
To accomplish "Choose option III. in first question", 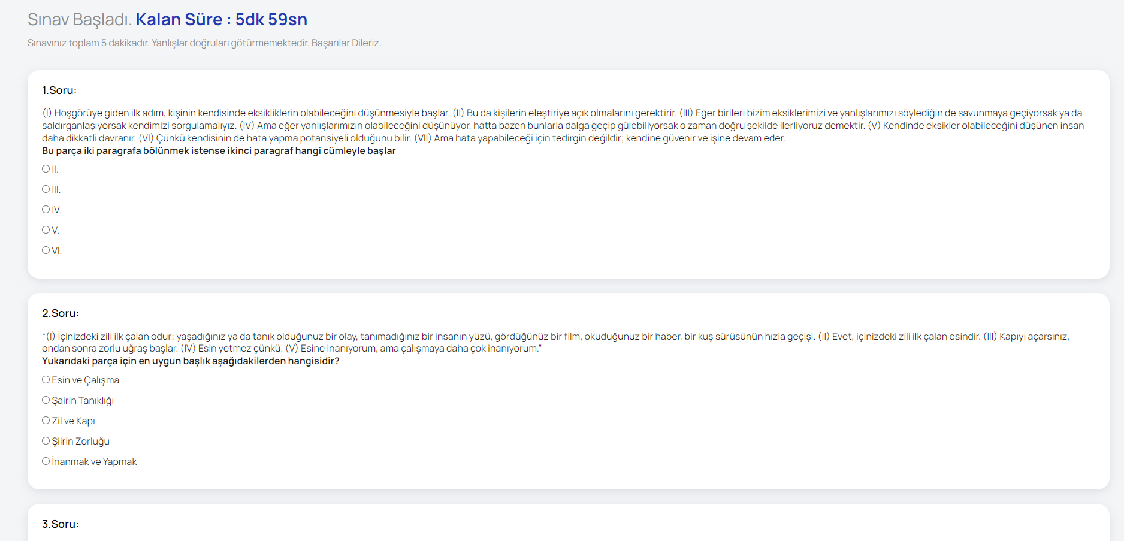I will [x=46, y=189].
